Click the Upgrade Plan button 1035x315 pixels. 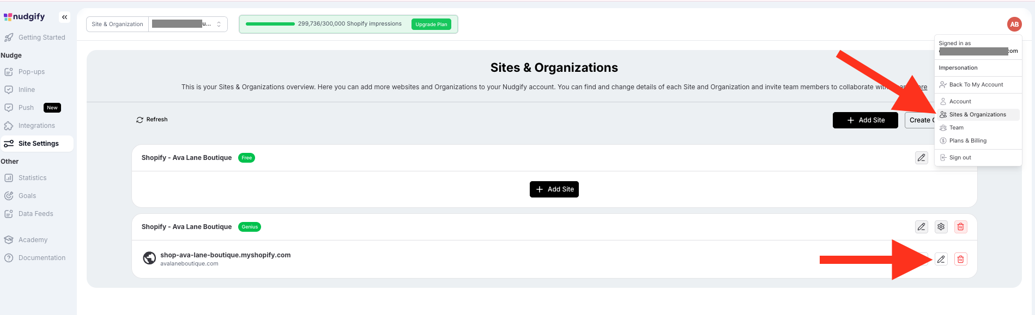click(431, 24)
